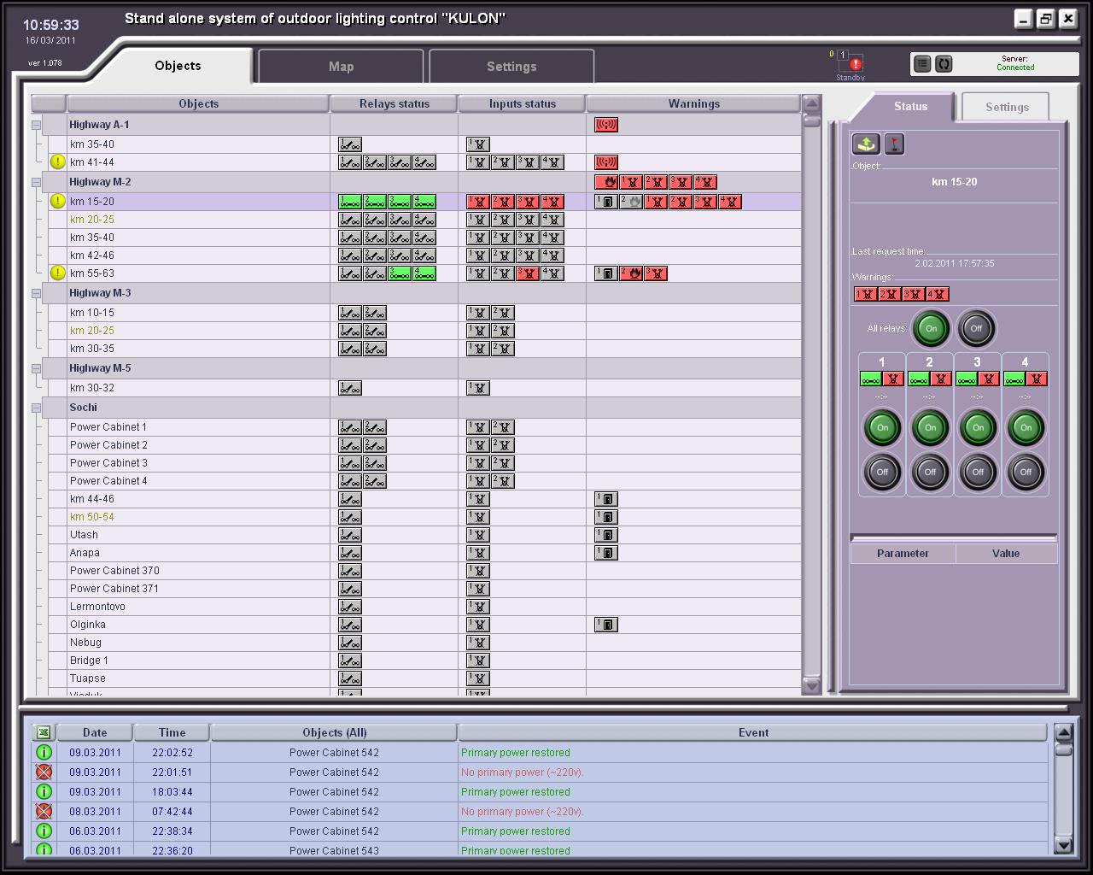Image resolution: width=1093 pixels, height=875 pixels.
Task: Click the Excel export icon in event log
Action: pos(42,732)
